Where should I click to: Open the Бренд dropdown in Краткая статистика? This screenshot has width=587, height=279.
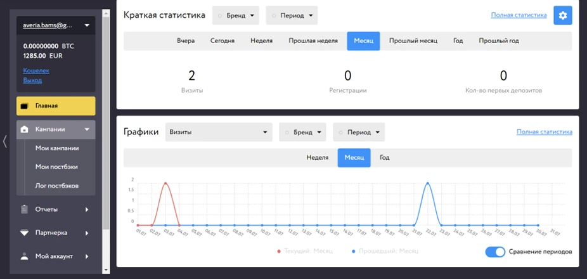[235, 15]
